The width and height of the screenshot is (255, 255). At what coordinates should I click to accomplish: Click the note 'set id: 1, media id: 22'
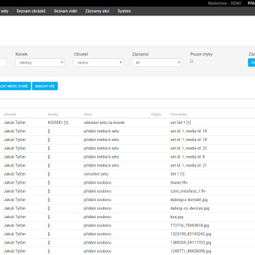tap(188, 148)
